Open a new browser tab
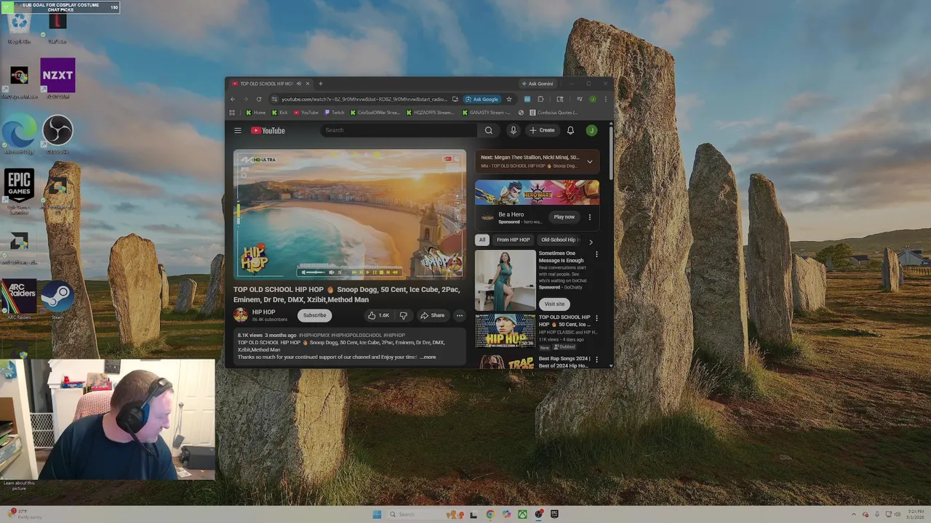Viewport: 931px width, 523px height. pos(320,84)
